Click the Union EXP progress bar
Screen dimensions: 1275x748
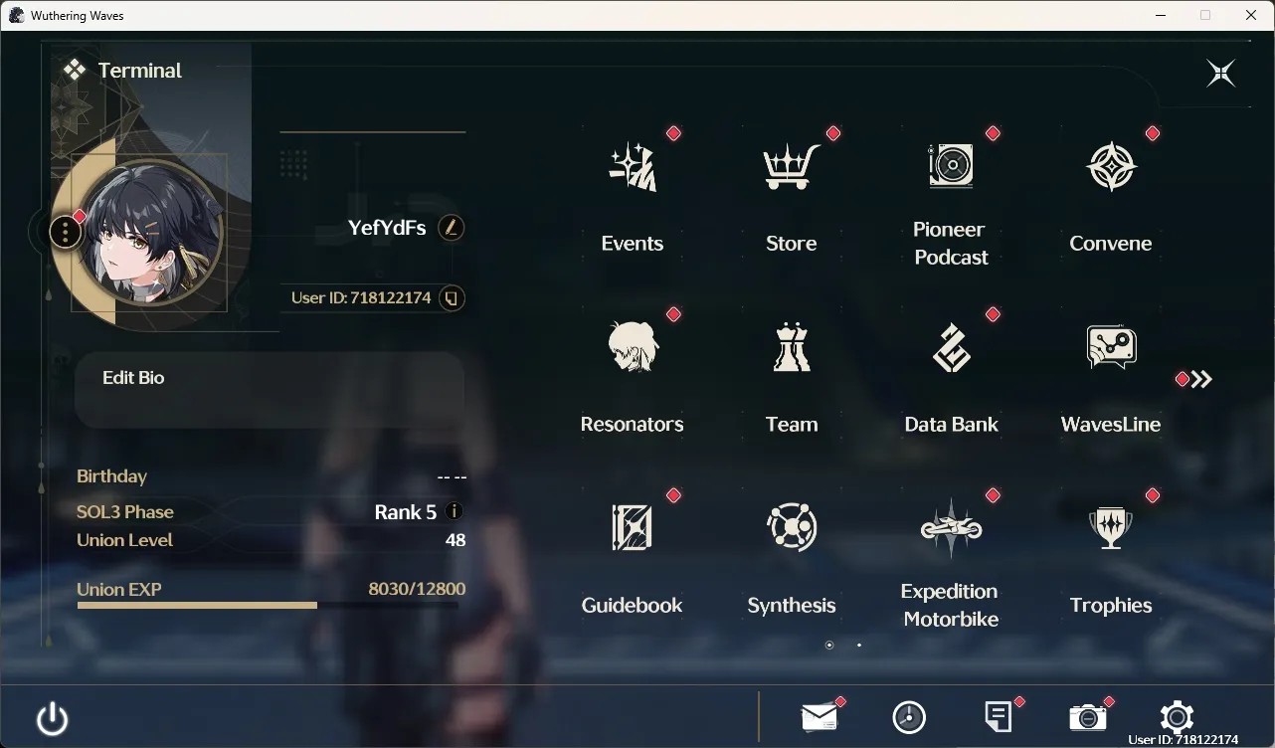coord(268,605)
